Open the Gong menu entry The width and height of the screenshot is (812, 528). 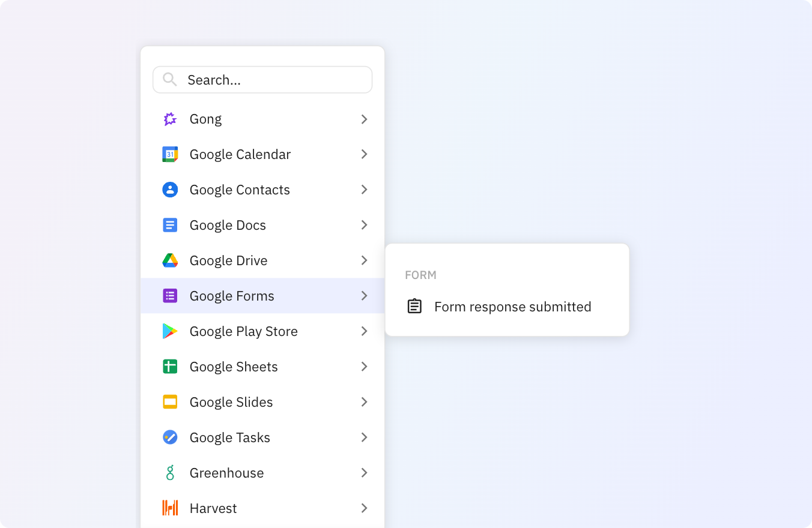coord(262,119)
